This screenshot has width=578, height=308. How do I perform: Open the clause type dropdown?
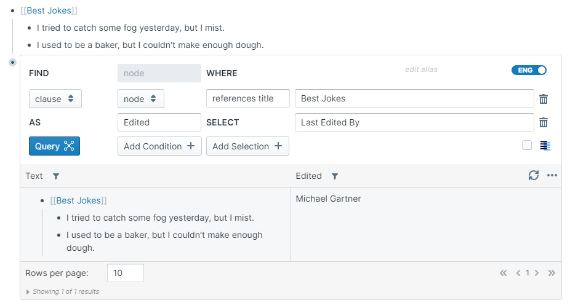click(55, 99)
